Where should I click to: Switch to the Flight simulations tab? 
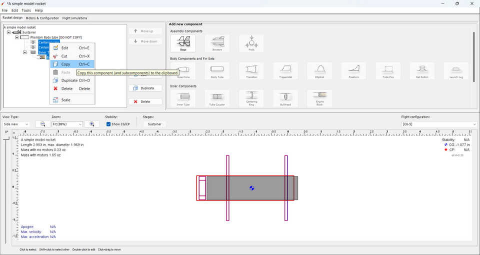(x=74, y=18)
